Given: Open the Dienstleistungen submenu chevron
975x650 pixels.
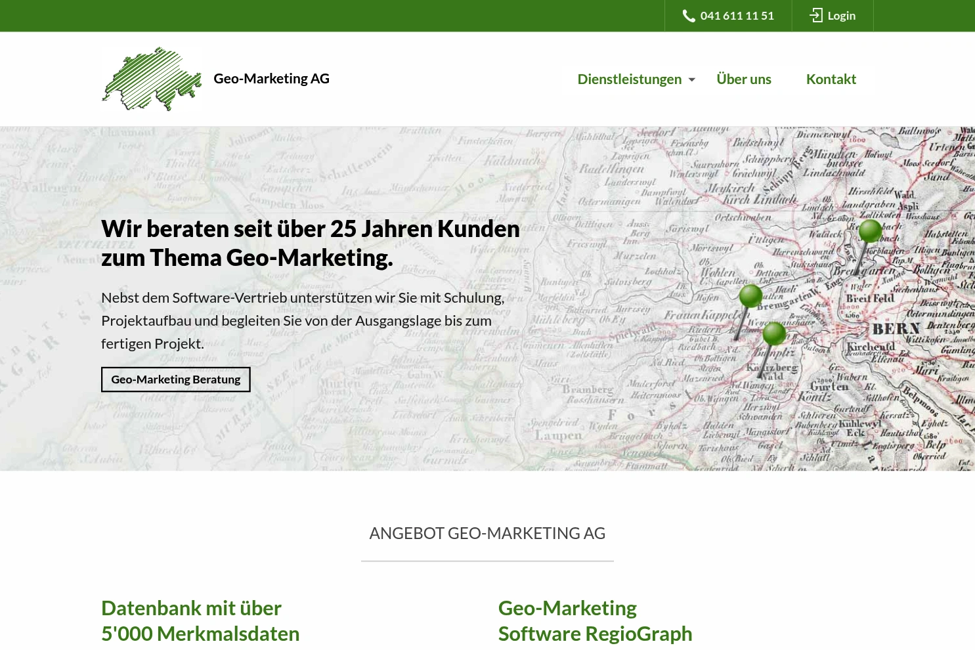Looking at the screenshot, I should (x=691, y=79).
